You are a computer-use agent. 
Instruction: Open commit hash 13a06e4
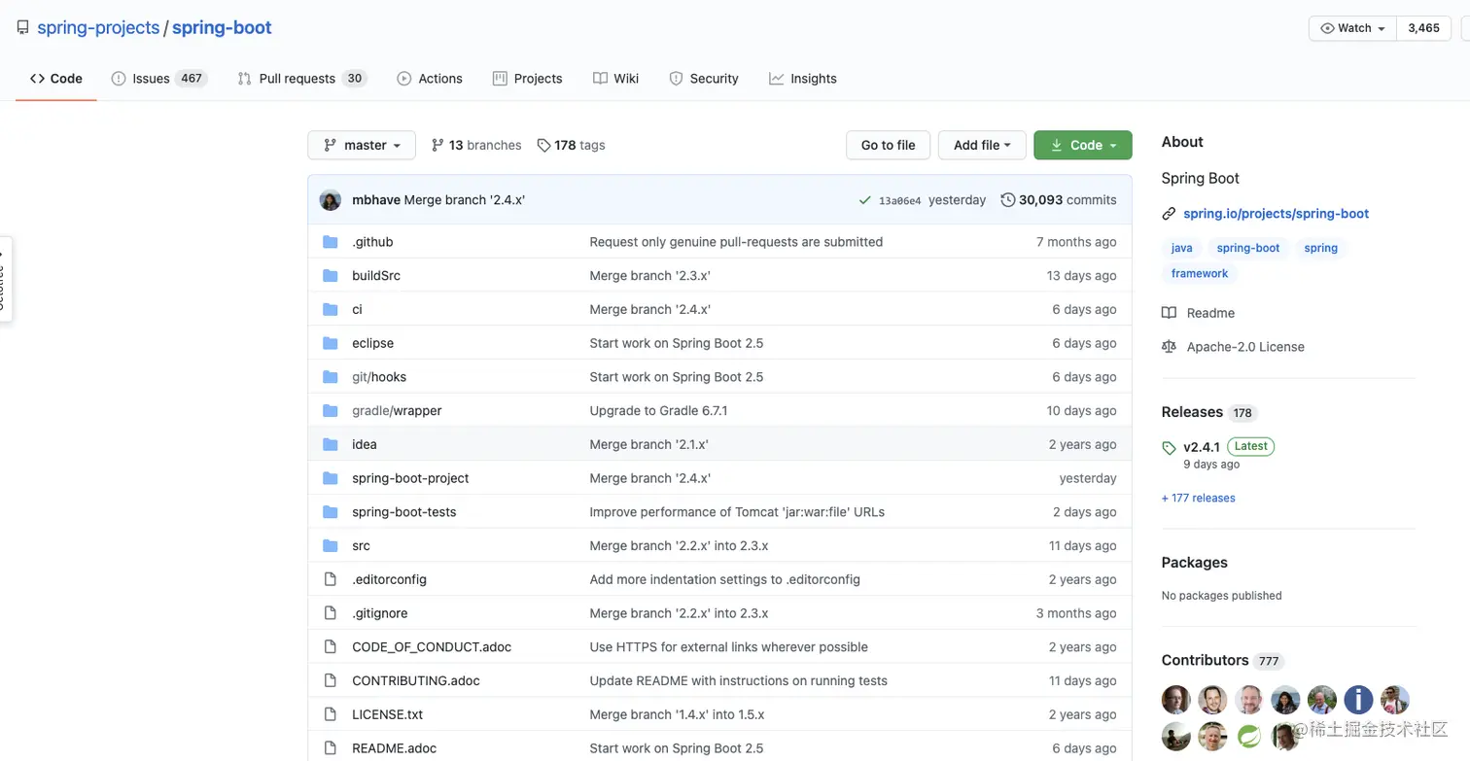point(899,201)
